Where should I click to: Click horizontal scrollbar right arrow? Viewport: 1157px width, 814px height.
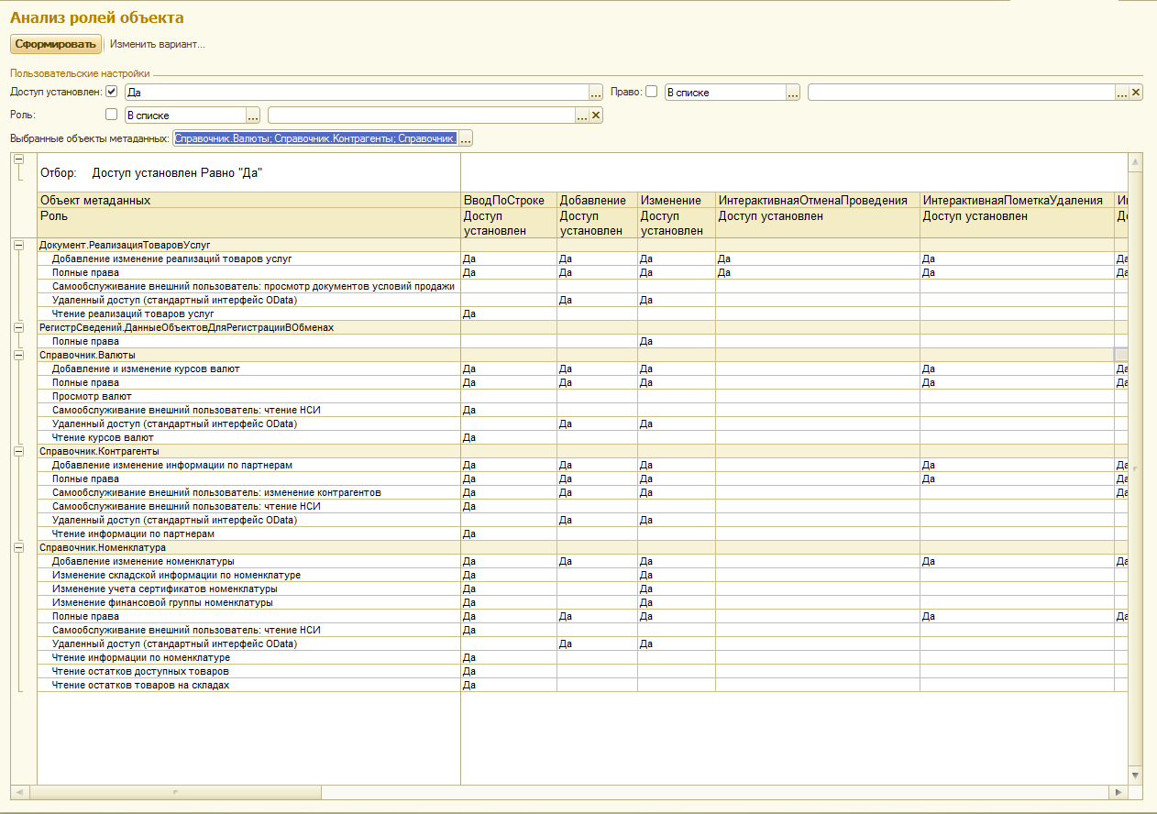[1118, 792]
